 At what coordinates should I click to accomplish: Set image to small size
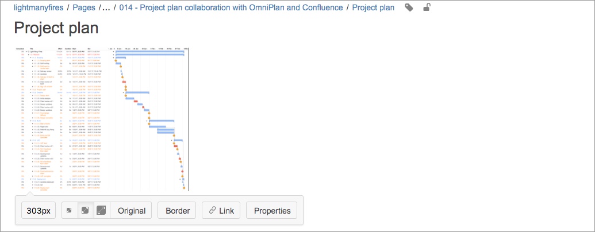70,210
